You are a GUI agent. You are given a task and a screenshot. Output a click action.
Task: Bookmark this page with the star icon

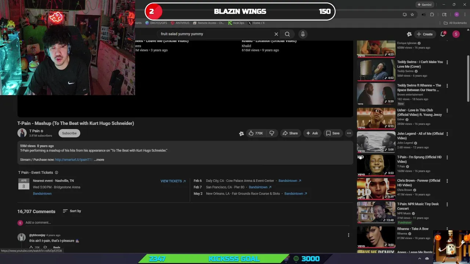[412, 15]
